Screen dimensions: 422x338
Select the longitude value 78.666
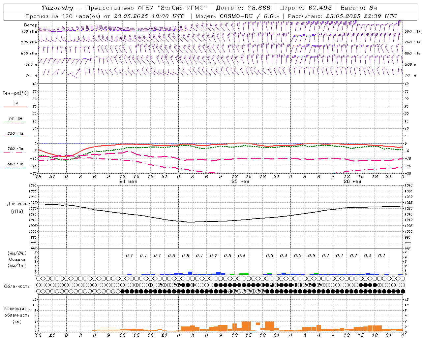pos(259,8)
